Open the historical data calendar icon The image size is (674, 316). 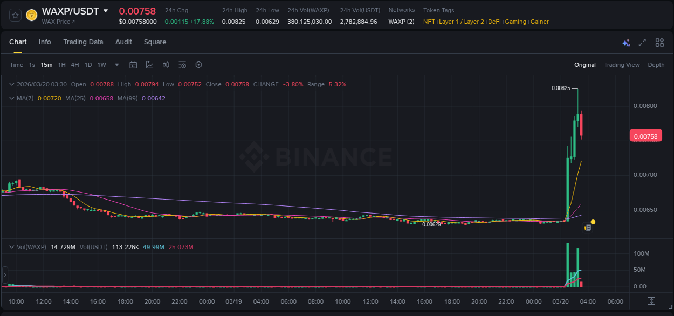[x=133, y=65]
